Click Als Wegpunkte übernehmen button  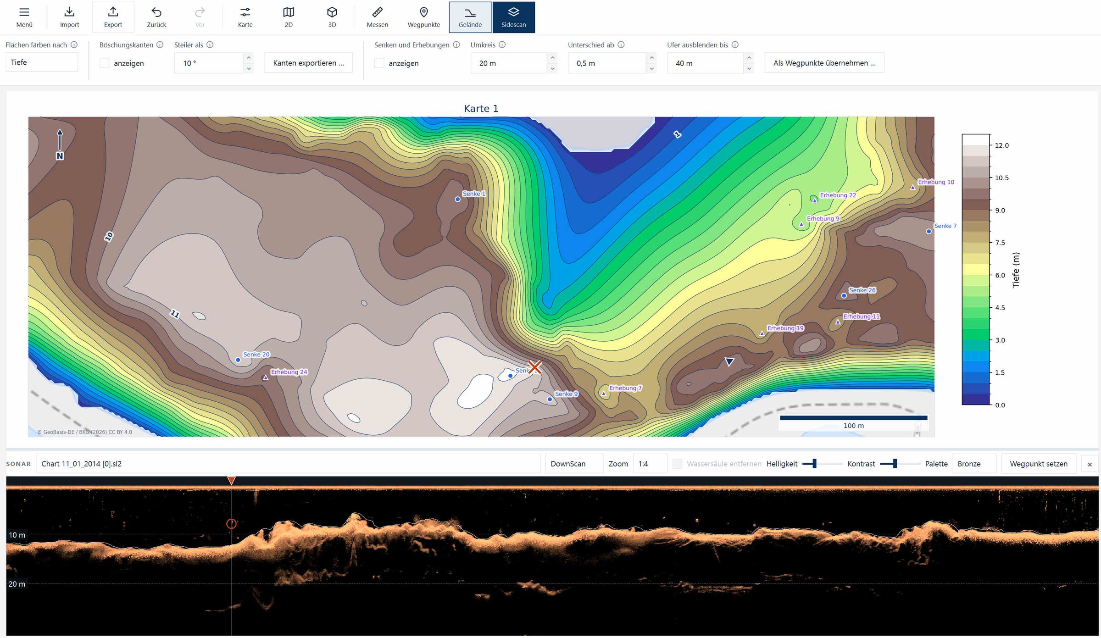(x=824, y=63)
